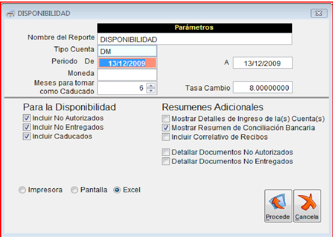The image size is (333, 237).
Task: Check Incluir Correlativo de Recibos
Action: 166,137
